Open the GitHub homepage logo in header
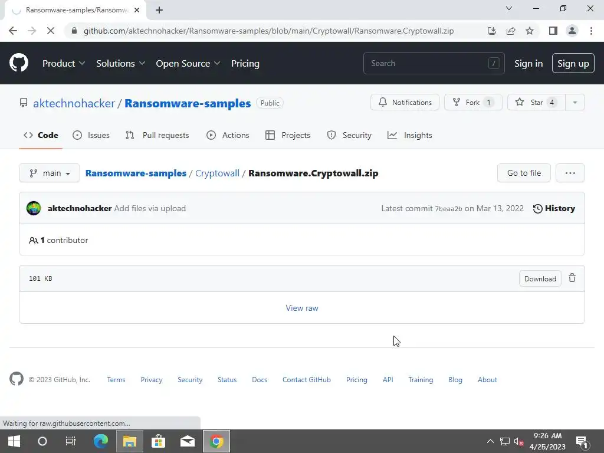Image resolution: width=604 pixels, height=453 pixels. click(x=18, y=63)
